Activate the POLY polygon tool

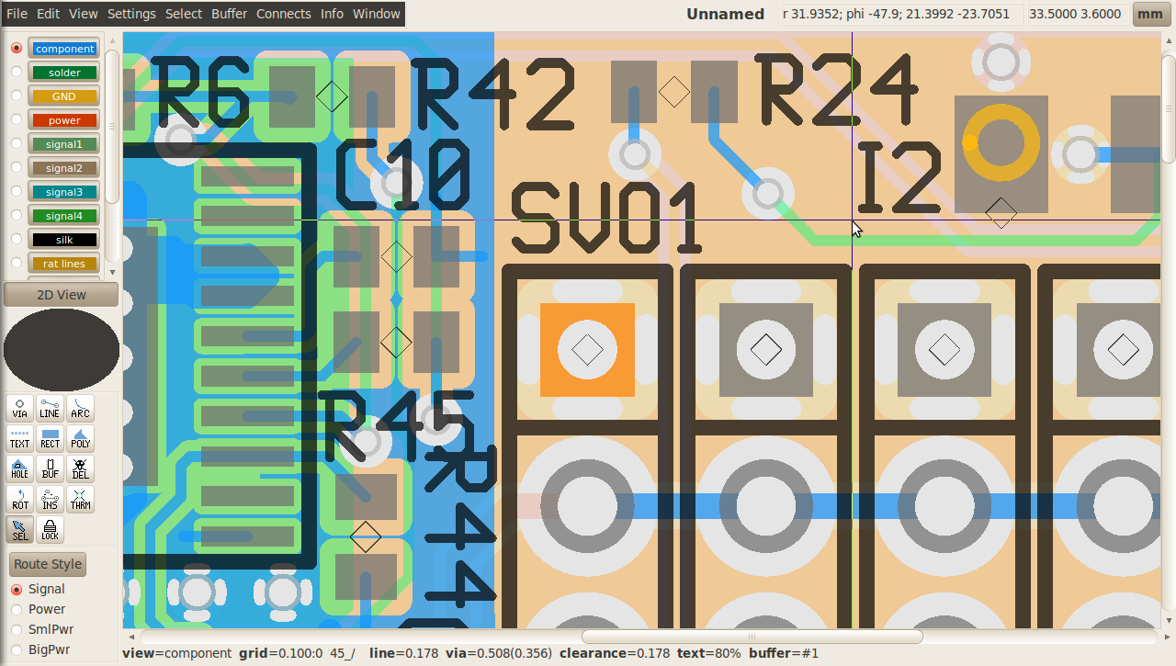80,438
